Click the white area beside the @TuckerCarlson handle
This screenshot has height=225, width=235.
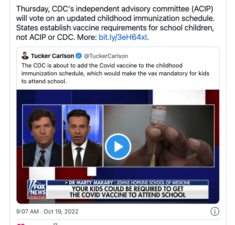(172, 56)
